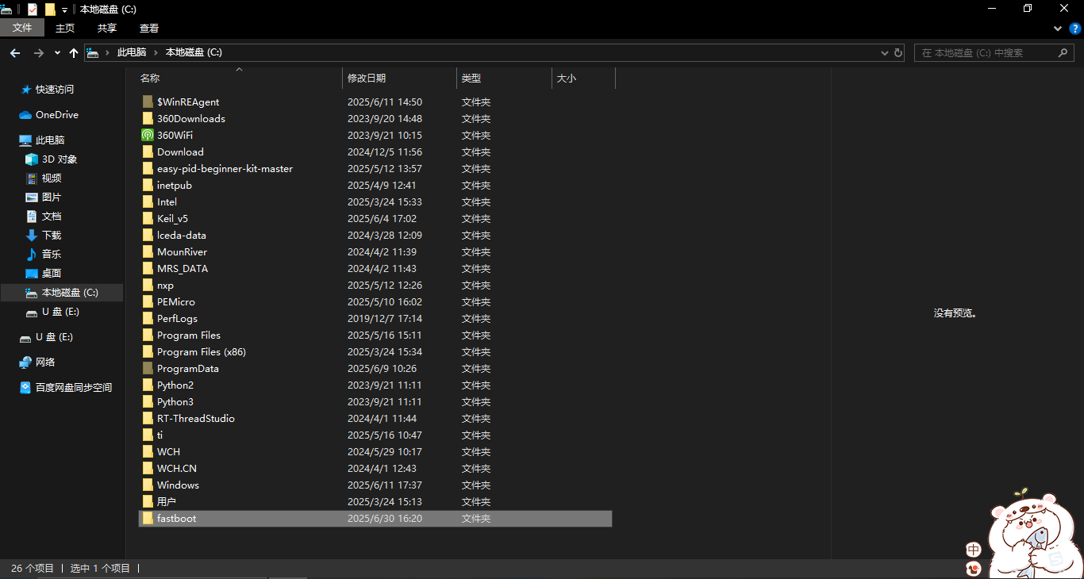Click Download folder icon

148,151
